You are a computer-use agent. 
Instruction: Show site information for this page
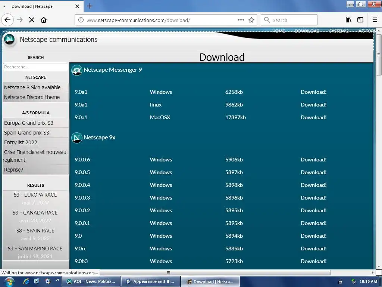tap(81, 20)
